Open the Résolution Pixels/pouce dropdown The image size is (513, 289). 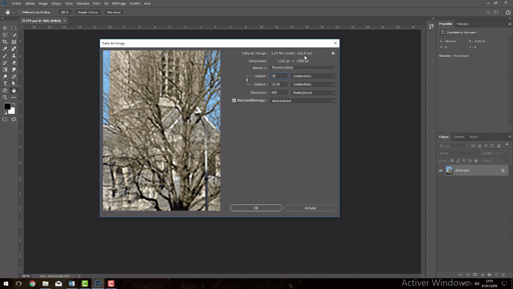(314, 92)
